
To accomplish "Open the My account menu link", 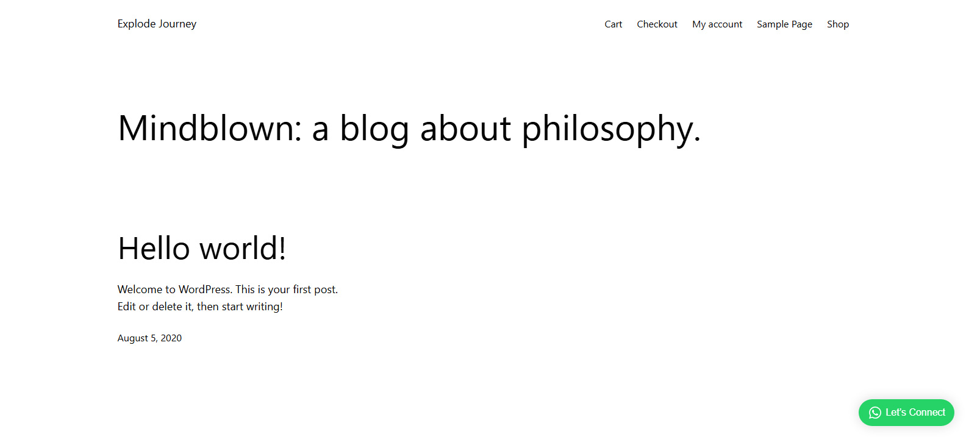I will click(x=717, y=24).
